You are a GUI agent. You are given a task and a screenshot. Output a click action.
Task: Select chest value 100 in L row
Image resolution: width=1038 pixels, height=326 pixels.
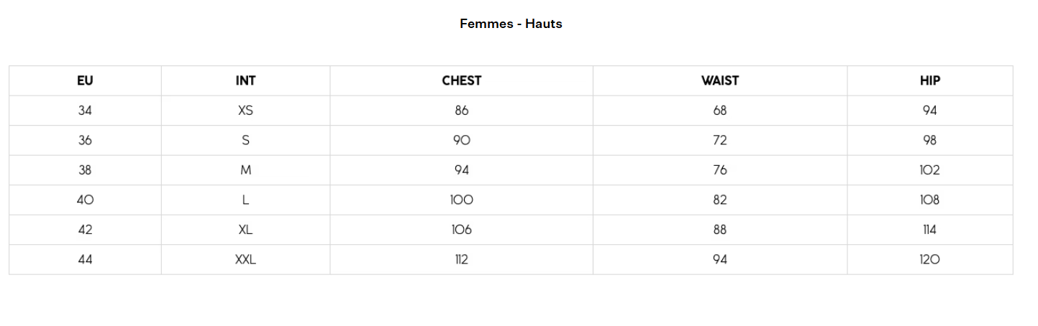point(461,200)
